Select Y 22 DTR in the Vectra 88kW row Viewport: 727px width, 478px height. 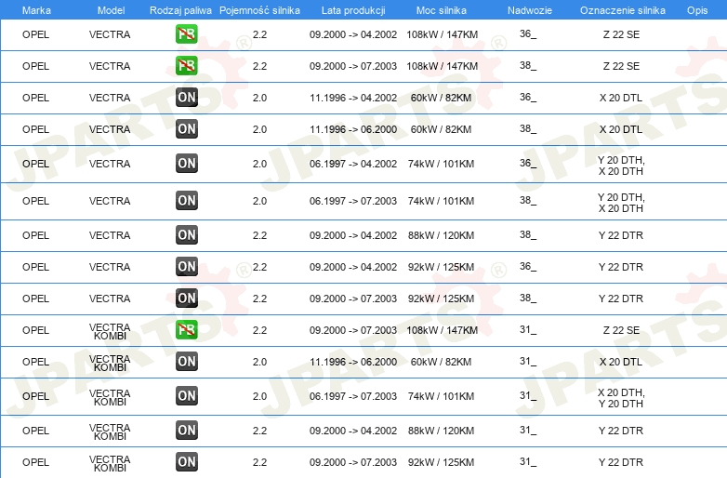(x=621, y=235)
